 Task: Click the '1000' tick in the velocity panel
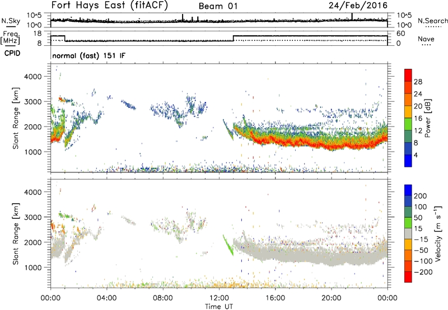point(33,267)
